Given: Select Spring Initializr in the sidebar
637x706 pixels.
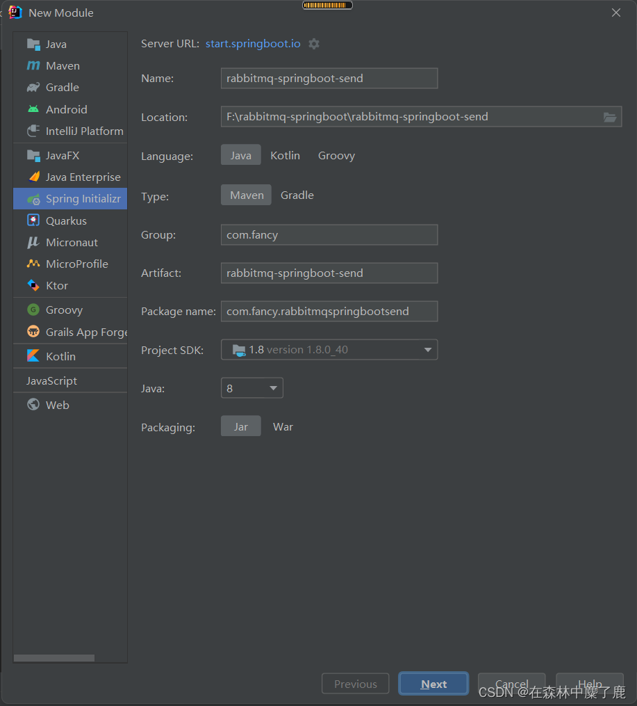Looking at the screenshot, I should 70,198.
